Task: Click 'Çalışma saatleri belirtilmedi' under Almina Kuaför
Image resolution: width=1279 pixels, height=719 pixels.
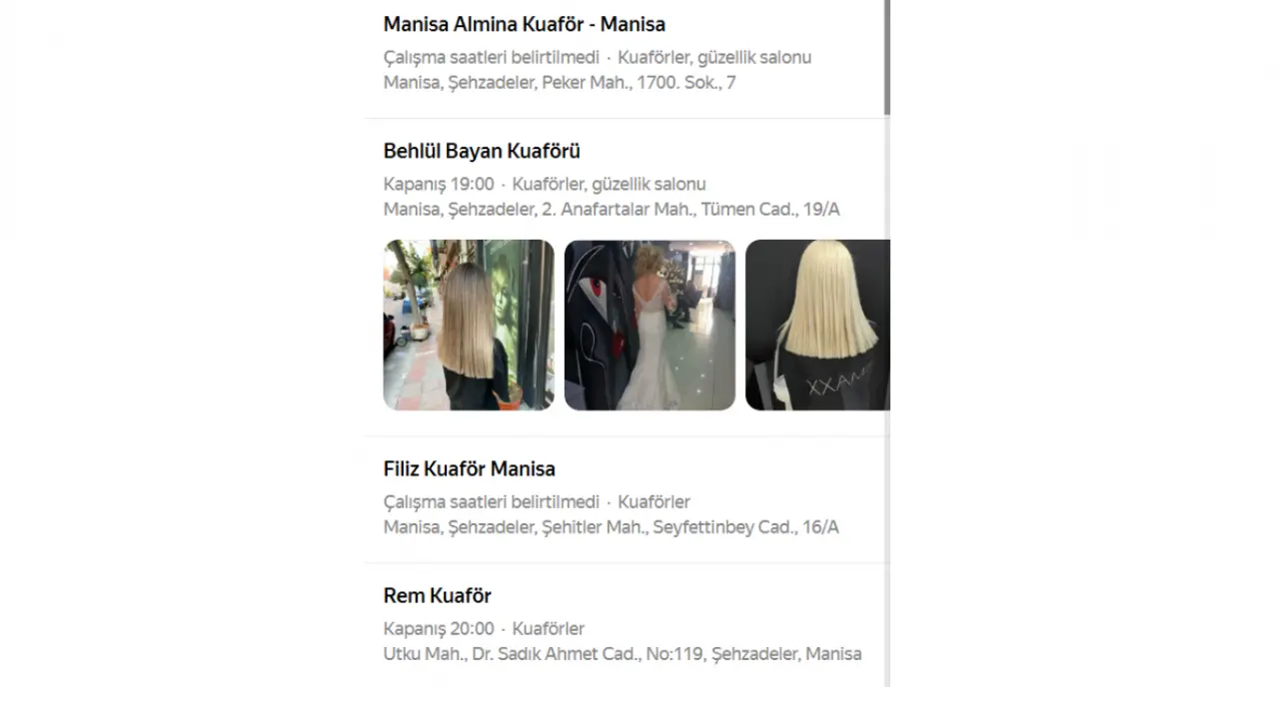Action: [x=492, y=57]
